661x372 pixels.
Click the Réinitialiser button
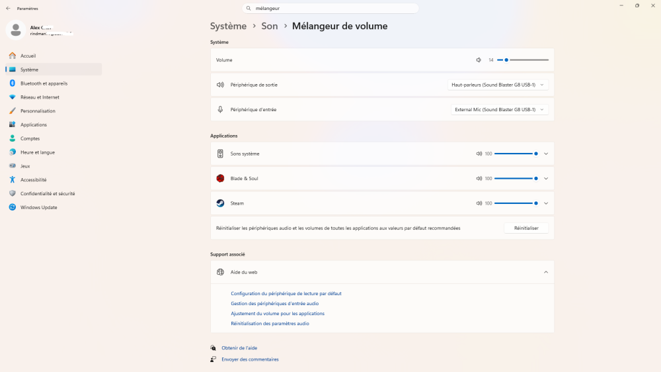point(526,228)
